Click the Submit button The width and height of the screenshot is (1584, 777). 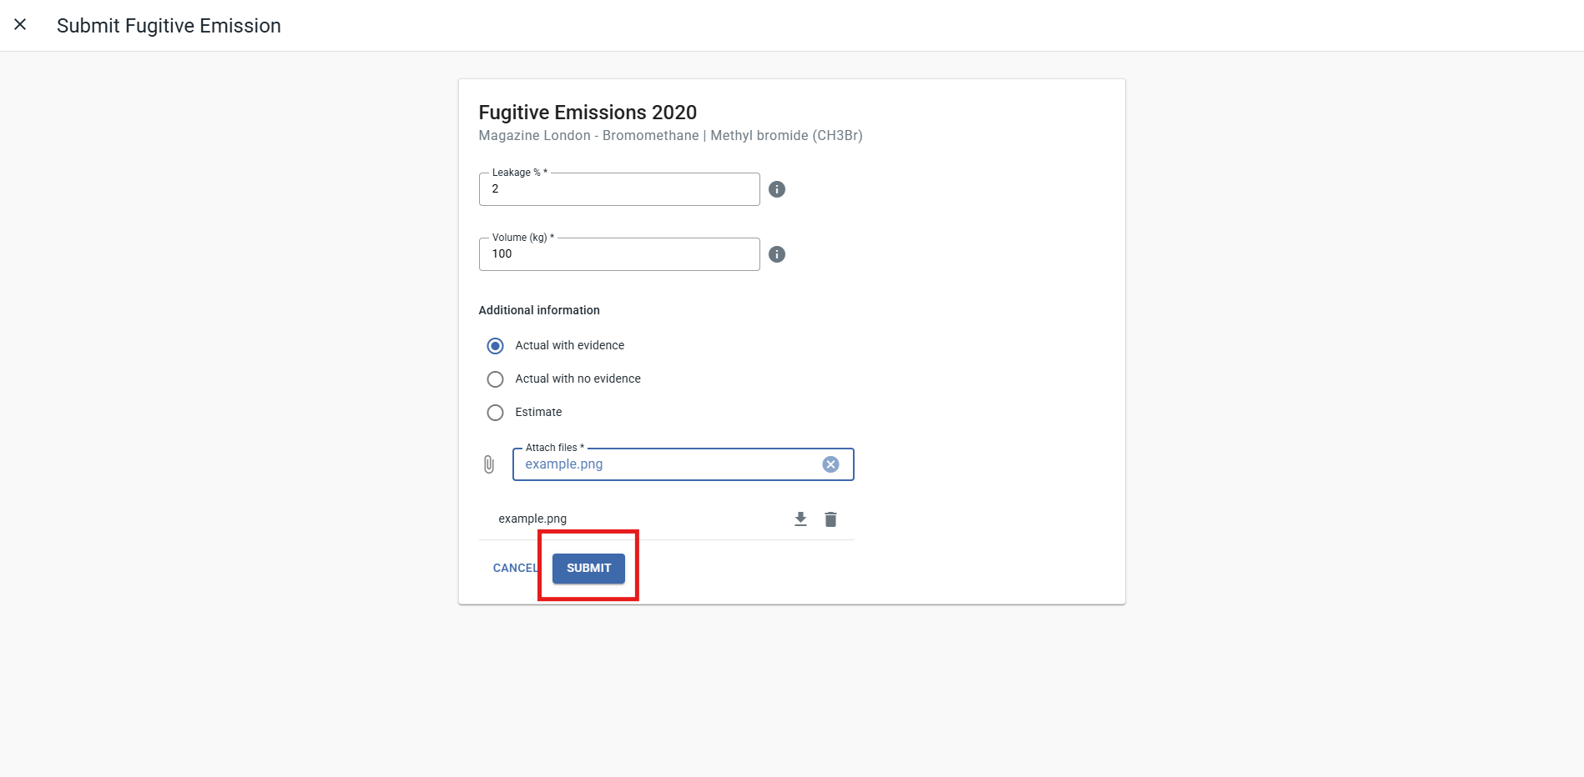coord(588,568)
